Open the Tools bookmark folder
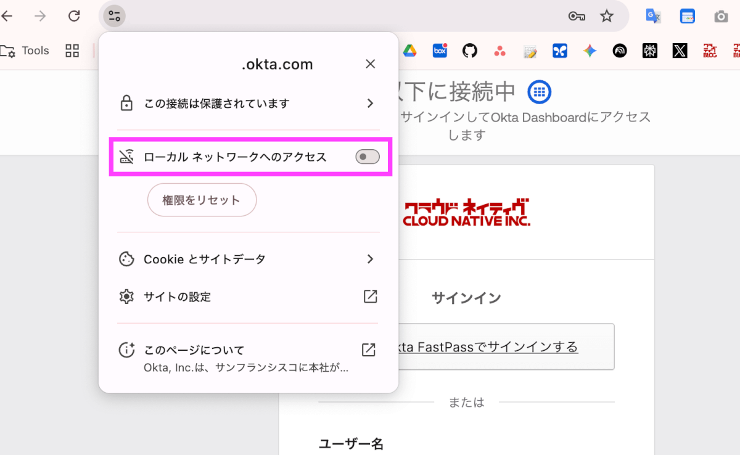Viewport: 740px width, 455px height. click(25, 51)
